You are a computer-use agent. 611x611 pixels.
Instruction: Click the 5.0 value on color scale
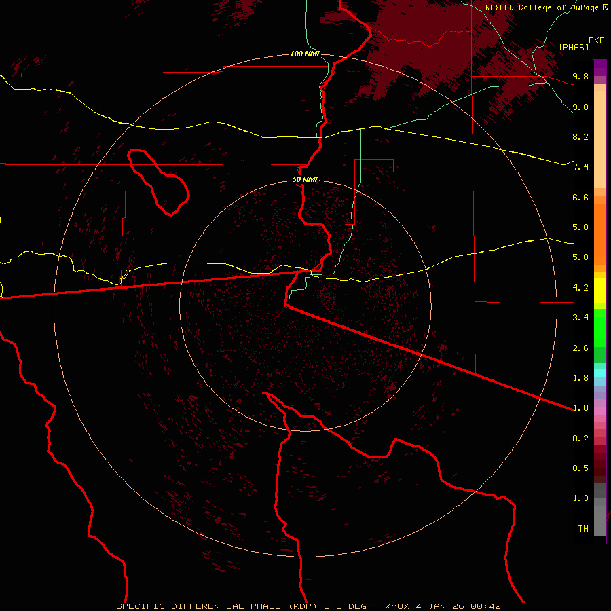point(580,257)
